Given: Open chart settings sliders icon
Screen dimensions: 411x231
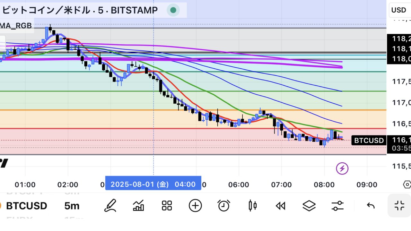Looking at the screenshot, I should point(337,206).
